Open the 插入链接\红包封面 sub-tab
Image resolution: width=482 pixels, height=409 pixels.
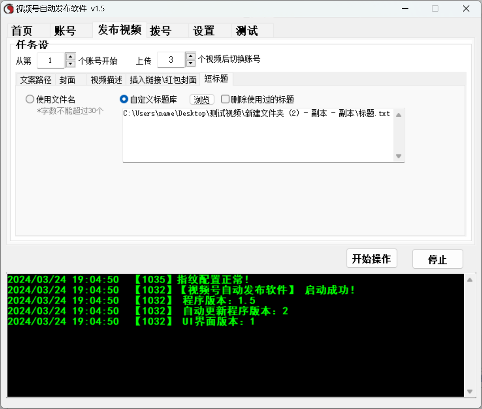[x=163, y=80]
